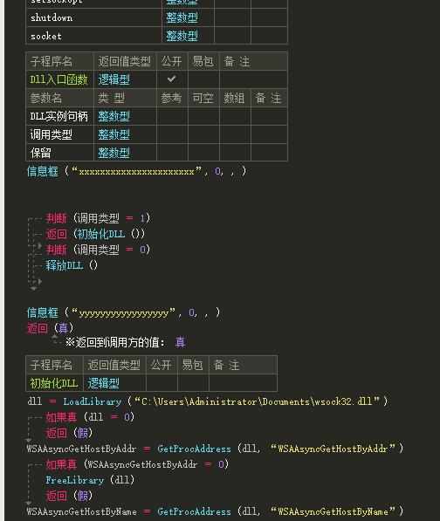The height and width of the screenshot is (521, 440).
Task: Click the 数组 cell for 保留 parameter
Action: [x=235, y=153]
